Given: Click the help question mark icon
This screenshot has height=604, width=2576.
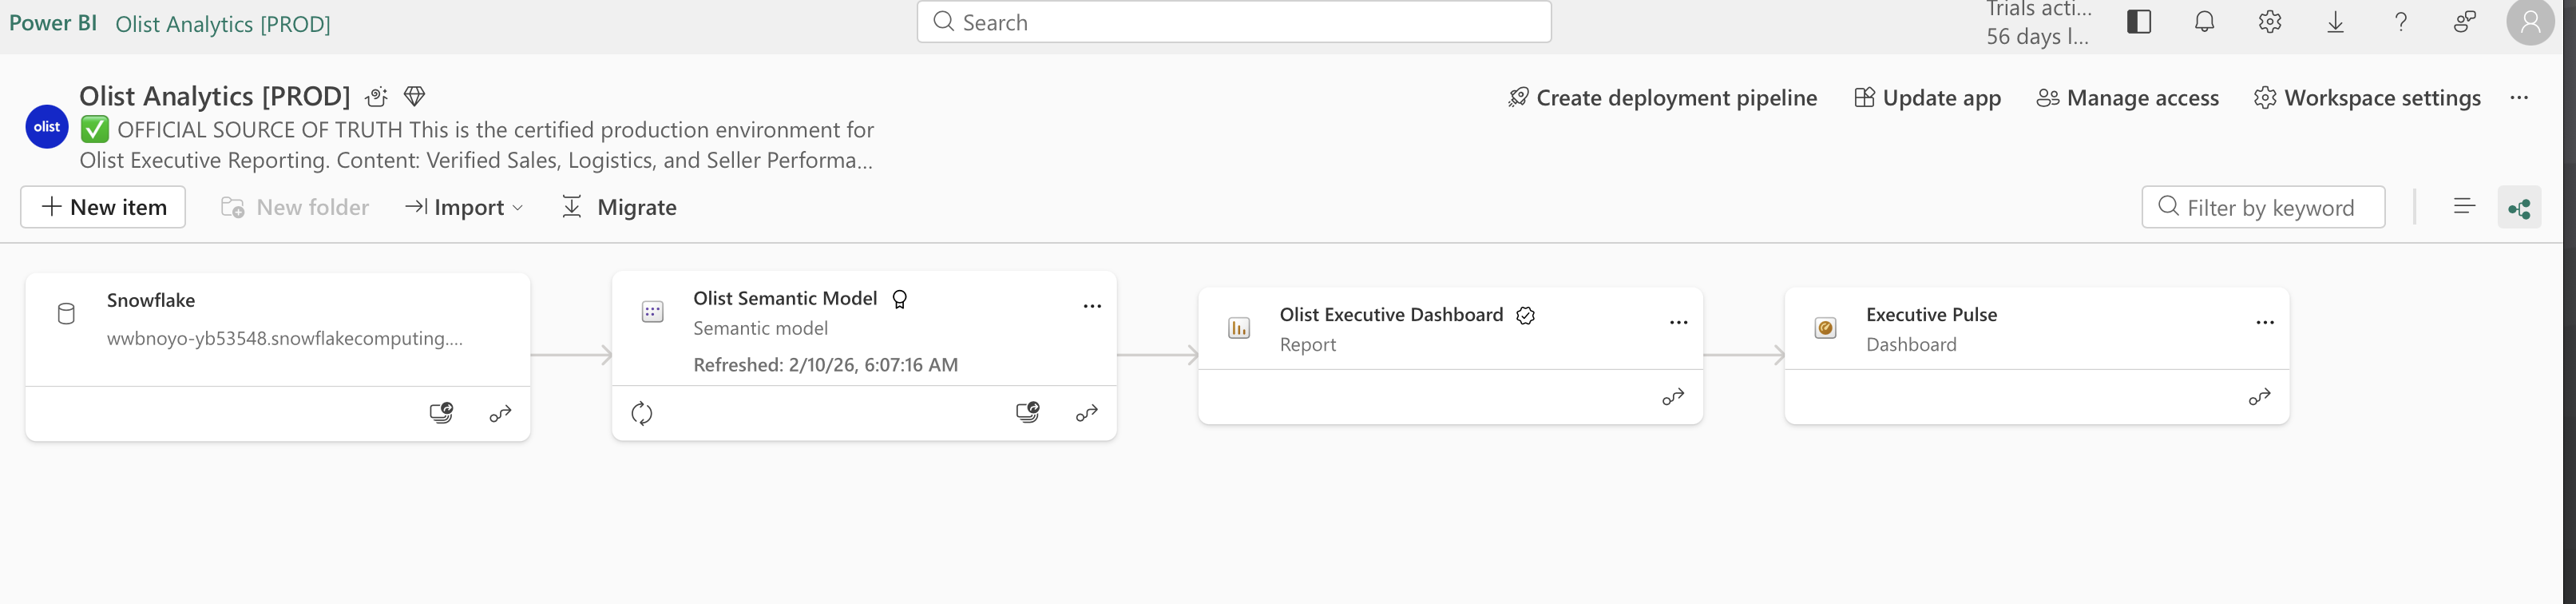Looking at the screenshot, I should click(x=2400, y=22).
